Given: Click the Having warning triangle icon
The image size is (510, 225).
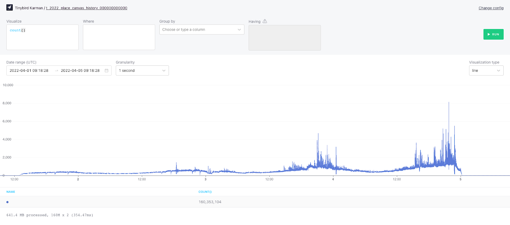Looking at the screenshot, I should 265,21.
